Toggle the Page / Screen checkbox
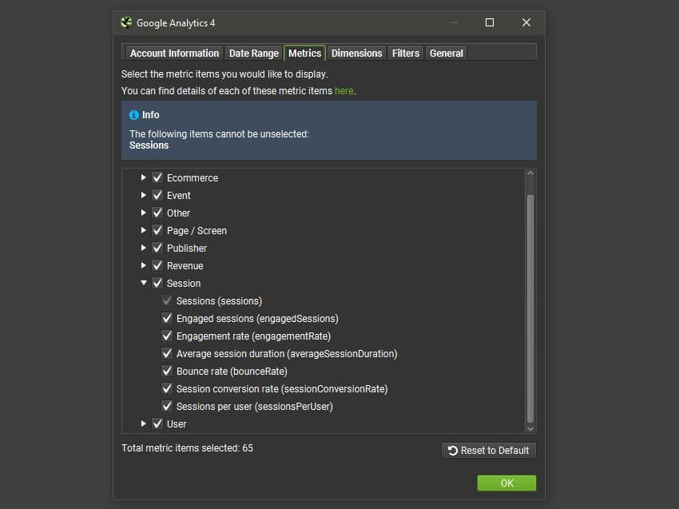 pyautogui.click(x=157, y=230)
